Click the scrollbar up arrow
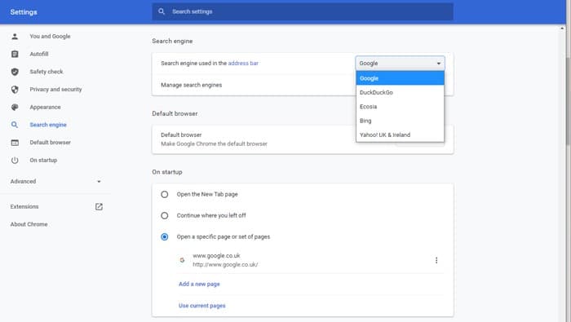This screenshot has height=322, width=571. (x=563, y=28)
